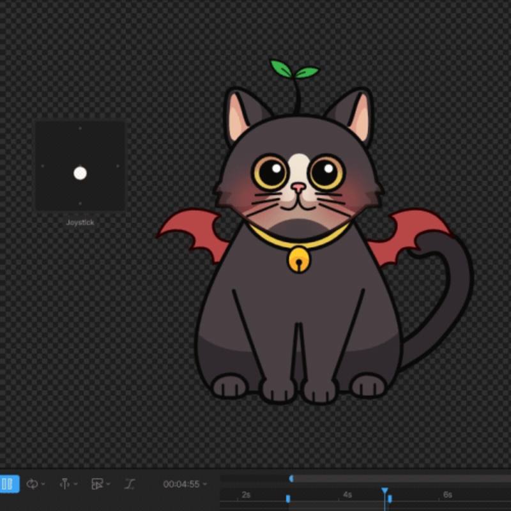Open the timecode format dropdown arrow
This screenshot has width=511, height=511.
205,484
